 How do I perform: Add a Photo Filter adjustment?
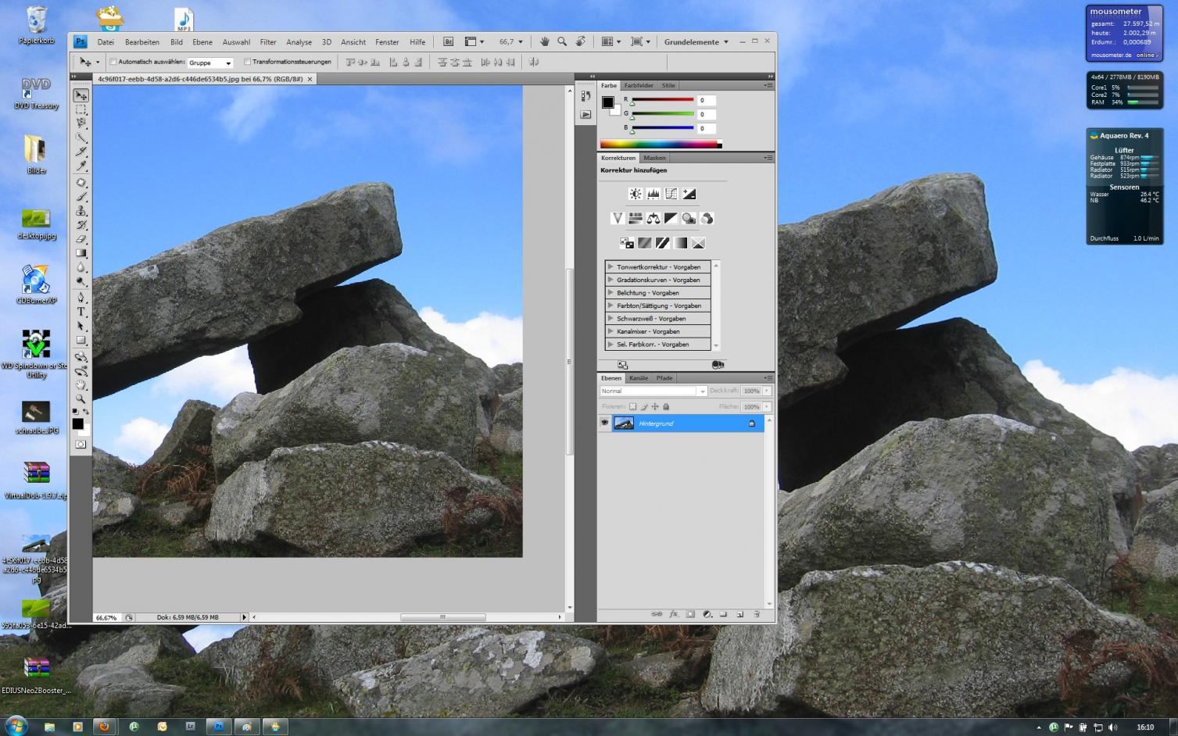click(x=689, y=218)
